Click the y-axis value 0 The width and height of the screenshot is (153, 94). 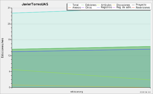[10, 87]
